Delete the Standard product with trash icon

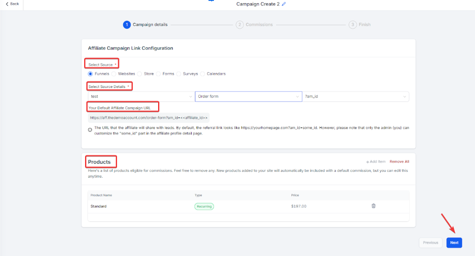tap(373, 206)
